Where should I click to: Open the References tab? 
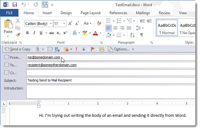pyautogui.click(x=118, y=13)
